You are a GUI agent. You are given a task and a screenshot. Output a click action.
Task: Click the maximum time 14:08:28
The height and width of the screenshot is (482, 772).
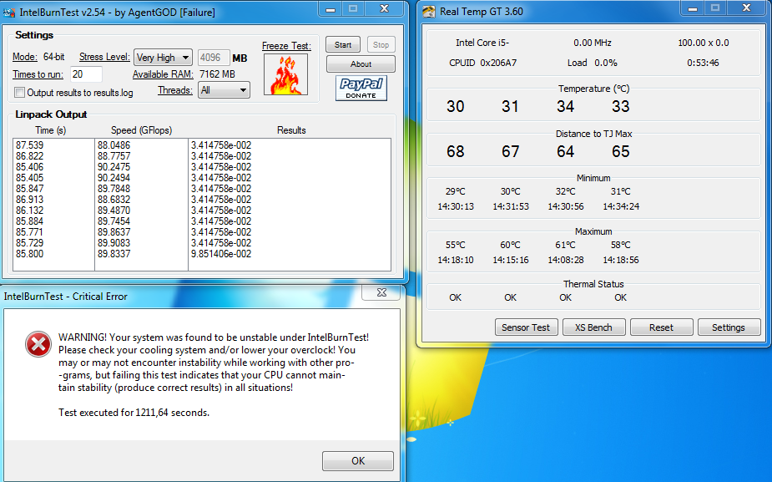(x=566, y=260)
